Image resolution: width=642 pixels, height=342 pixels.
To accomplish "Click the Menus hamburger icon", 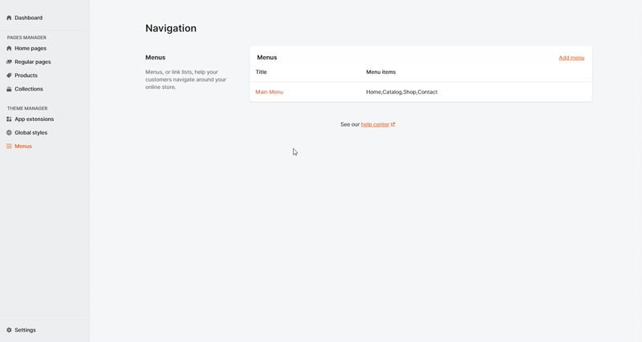I will click(x=9, y=147).
